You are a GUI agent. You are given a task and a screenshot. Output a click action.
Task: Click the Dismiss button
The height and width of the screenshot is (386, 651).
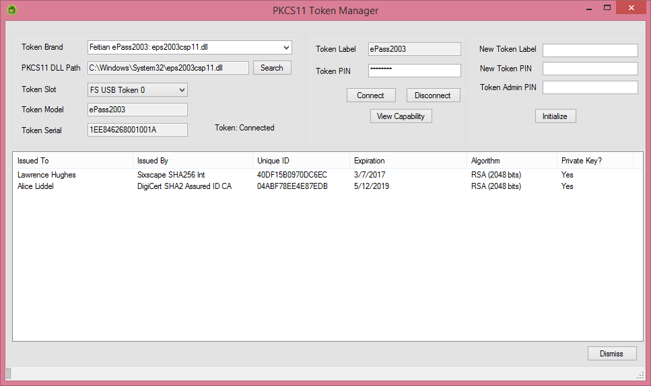click(x=612, y=354)
